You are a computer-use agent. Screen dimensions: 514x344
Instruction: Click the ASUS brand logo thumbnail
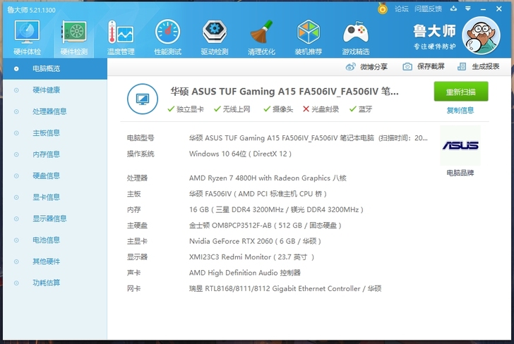460,146
